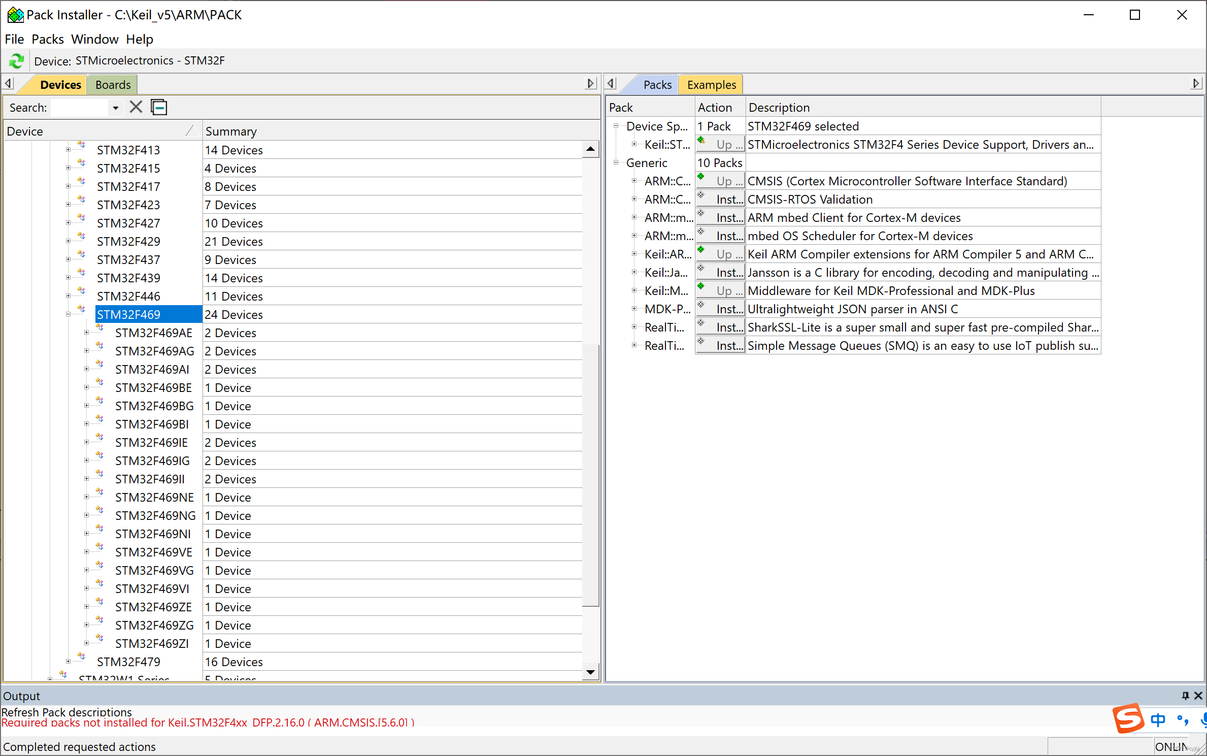This screenshot has width=1207, height=756.
Task: Click pin icon in Output panel
Action: coord(1185,696)
